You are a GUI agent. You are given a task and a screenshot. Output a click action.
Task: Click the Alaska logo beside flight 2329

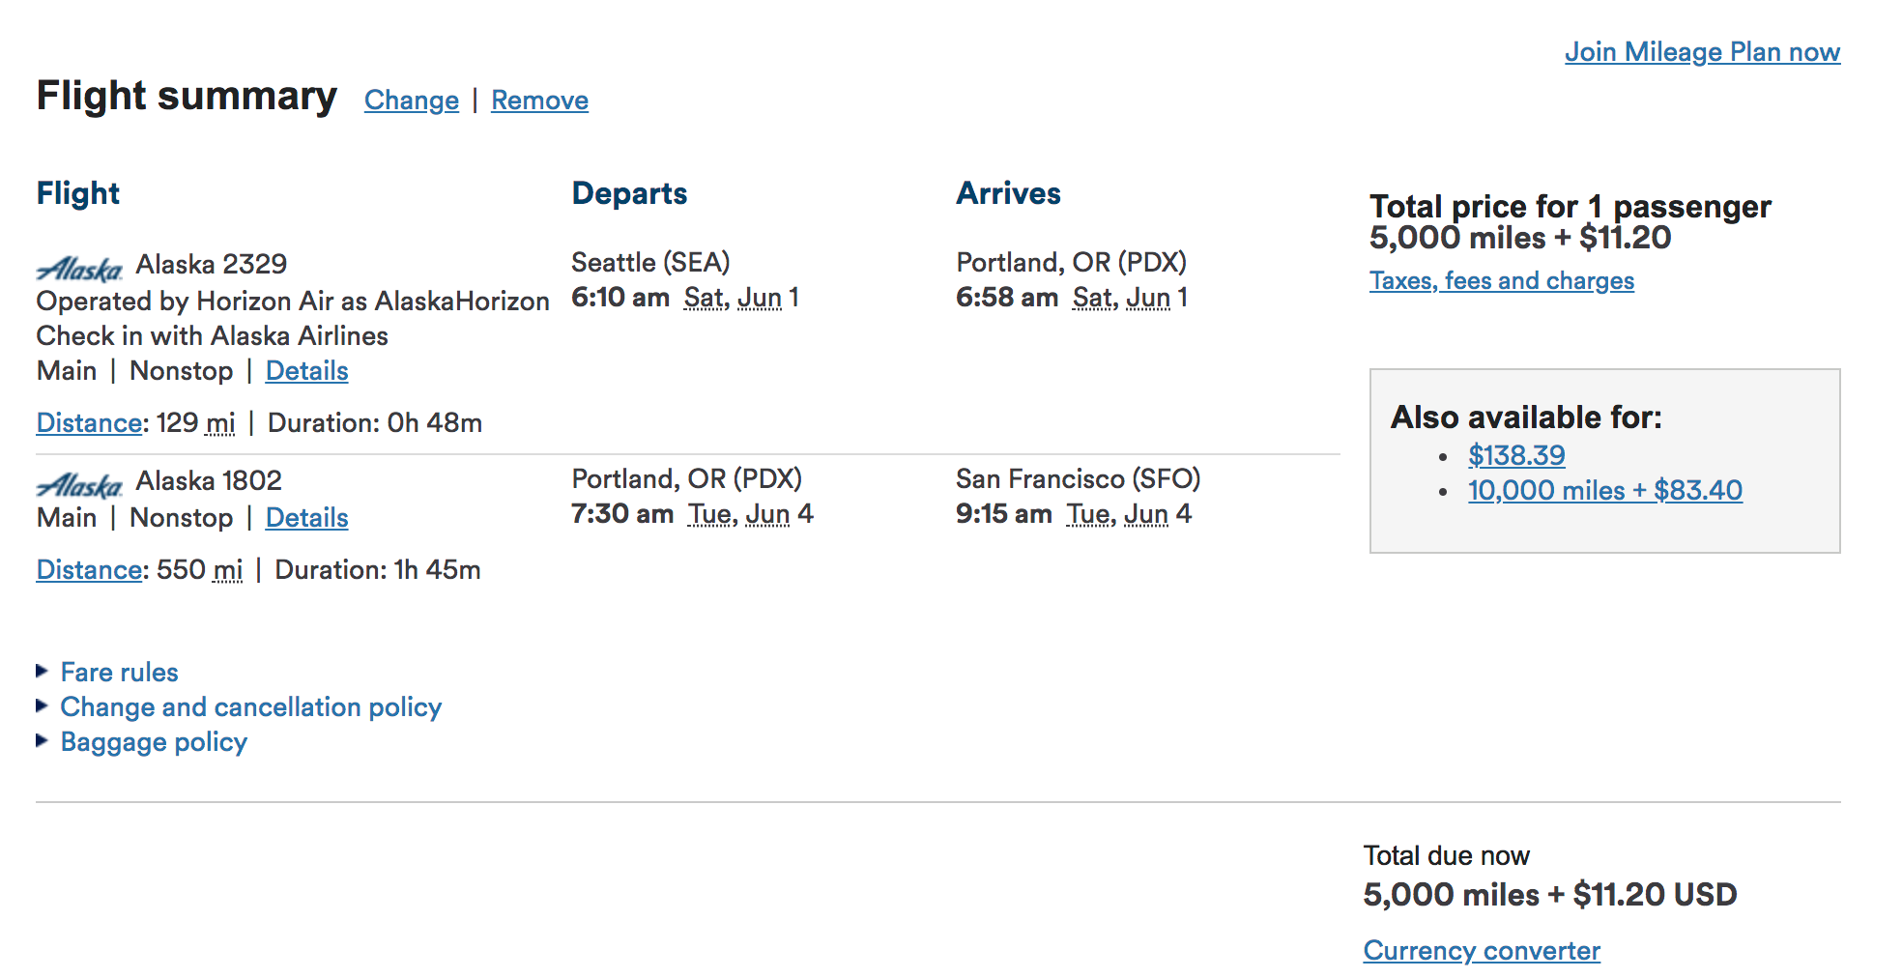coord(79,268)
